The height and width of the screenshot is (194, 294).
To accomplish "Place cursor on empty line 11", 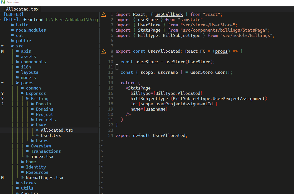I will [117, 67].
